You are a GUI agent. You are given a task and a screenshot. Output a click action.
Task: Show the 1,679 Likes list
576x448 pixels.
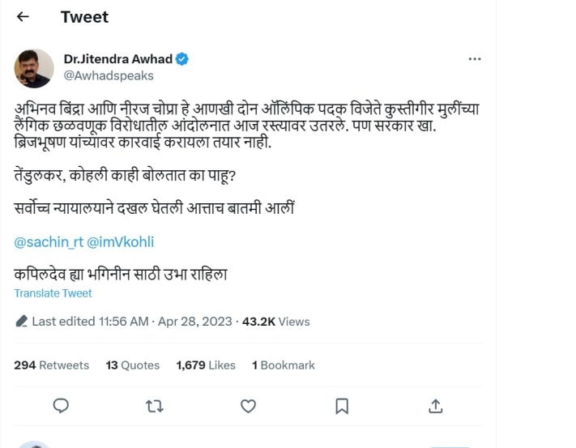(x=206, y=365)
